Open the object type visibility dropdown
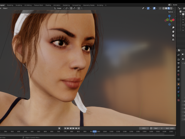 (144, 8)
